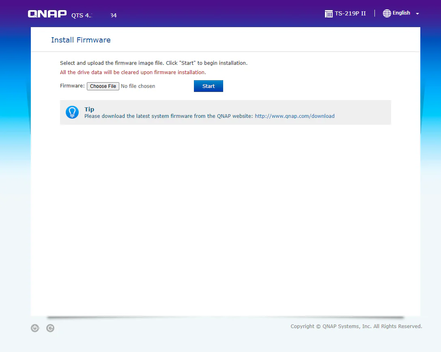
Task: Click the TS-219P II NAS device icon
Action: [329, 13]
